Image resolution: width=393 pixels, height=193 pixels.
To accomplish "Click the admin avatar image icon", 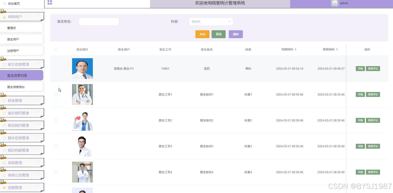I will (335, 3).
